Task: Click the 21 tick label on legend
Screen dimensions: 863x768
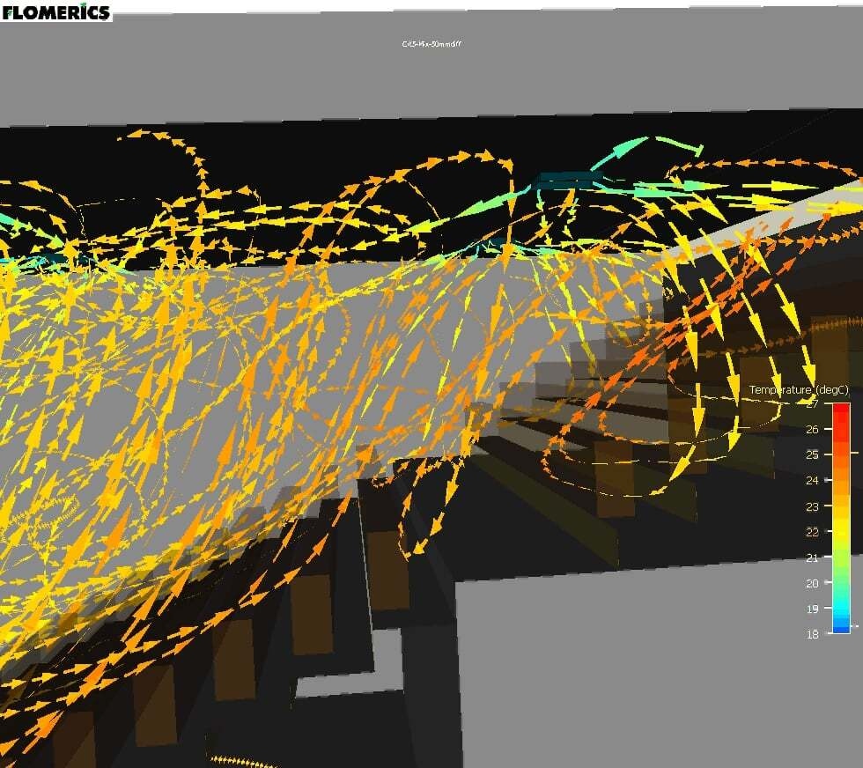Action: [x=814, y=557]
